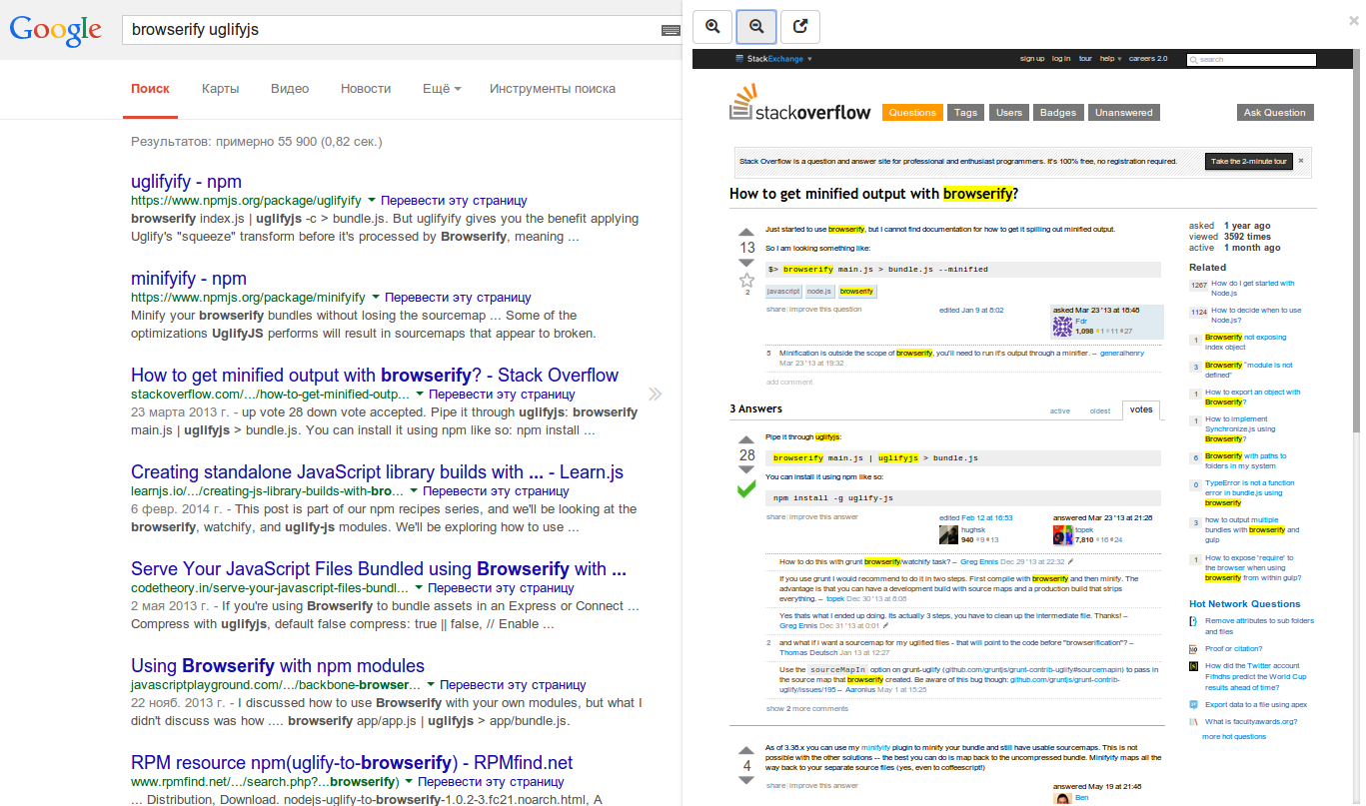This screenshot has height=806, width=1366.
Task: Show 2 more comments on the accepted answer
Action: tap(807, 709)
